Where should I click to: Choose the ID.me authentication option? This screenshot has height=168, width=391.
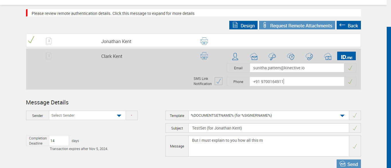point(346,56)
